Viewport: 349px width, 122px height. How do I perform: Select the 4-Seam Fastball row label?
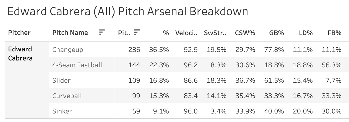(77, 65)
